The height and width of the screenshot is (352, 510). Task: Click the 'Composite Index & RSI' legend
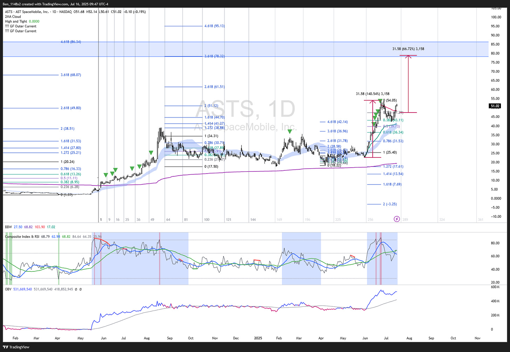tap(22, 237)
